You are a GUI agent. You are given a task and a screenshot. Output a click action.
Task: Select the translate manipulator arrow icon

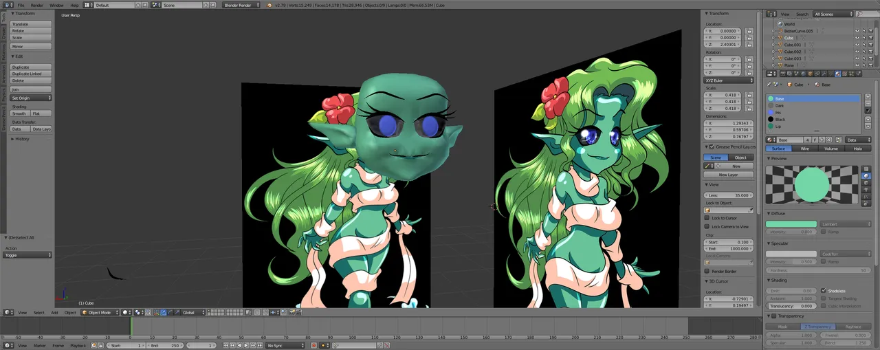click(163, 312)
